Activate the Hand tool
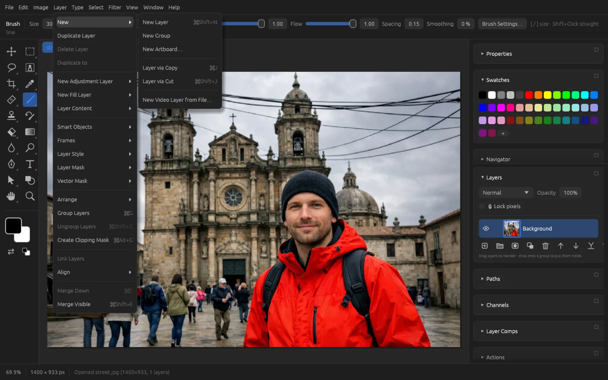Screen dimensions: 608x380 11,196
